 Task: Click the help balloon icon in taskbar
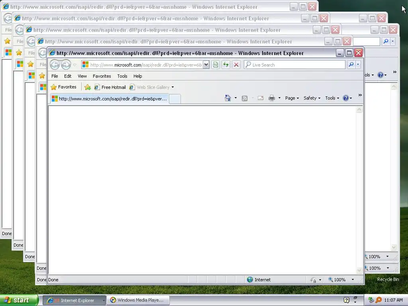pyautogui.click(x=346, y=300)
